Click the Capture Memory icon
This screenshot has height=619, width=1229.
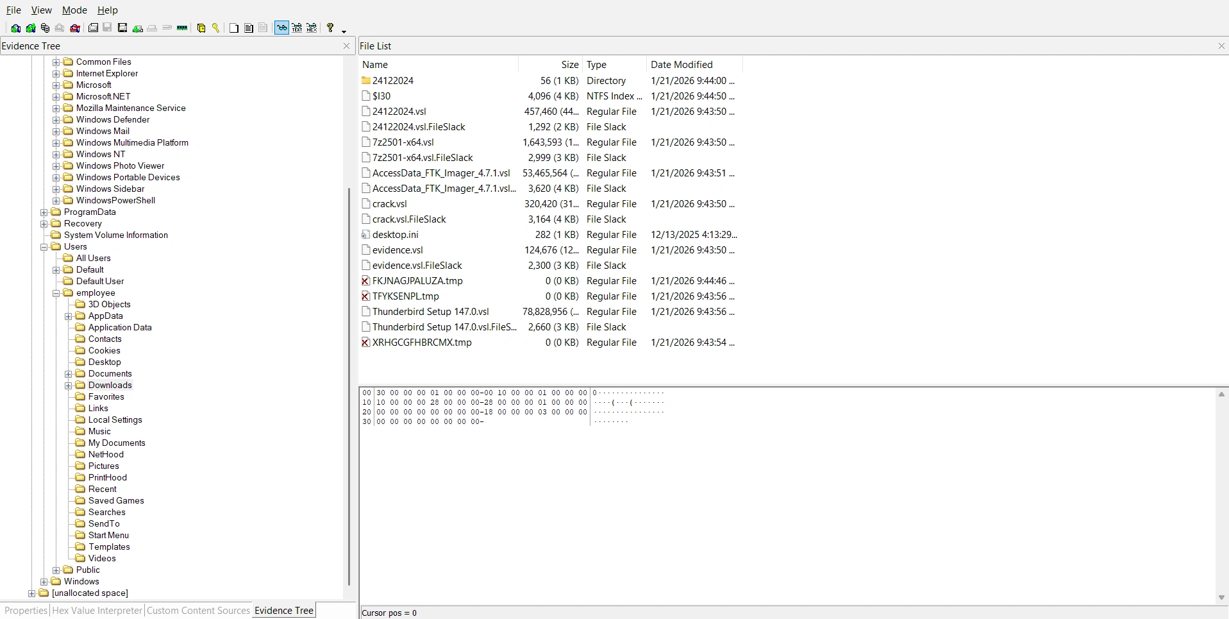(182, 28)
